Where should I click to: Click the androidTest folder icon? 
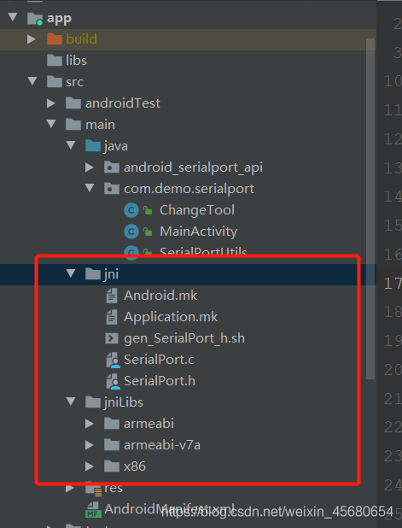coord(73,103)
